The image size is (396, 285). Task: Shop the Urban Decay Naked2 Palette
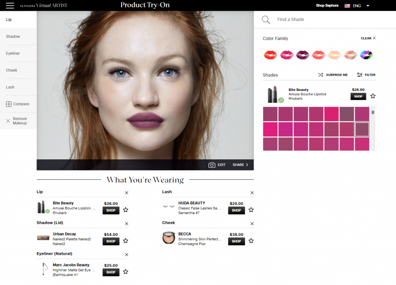pyautogui.click(x=111, y=241)
